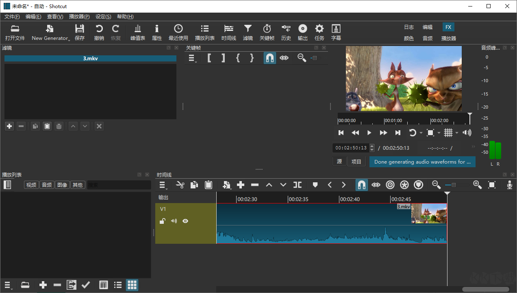Click the stepper arrows on the timecode field
Viewport: 517px width, 293px height.
pyautogui.click(x=372, y=148)
